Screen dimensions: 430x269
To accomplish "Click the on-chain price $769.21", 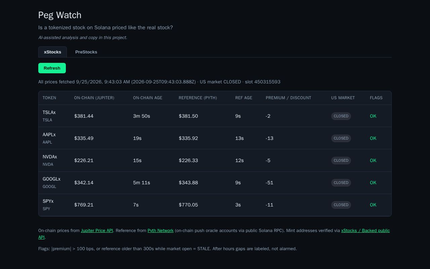I will [84, 205].
